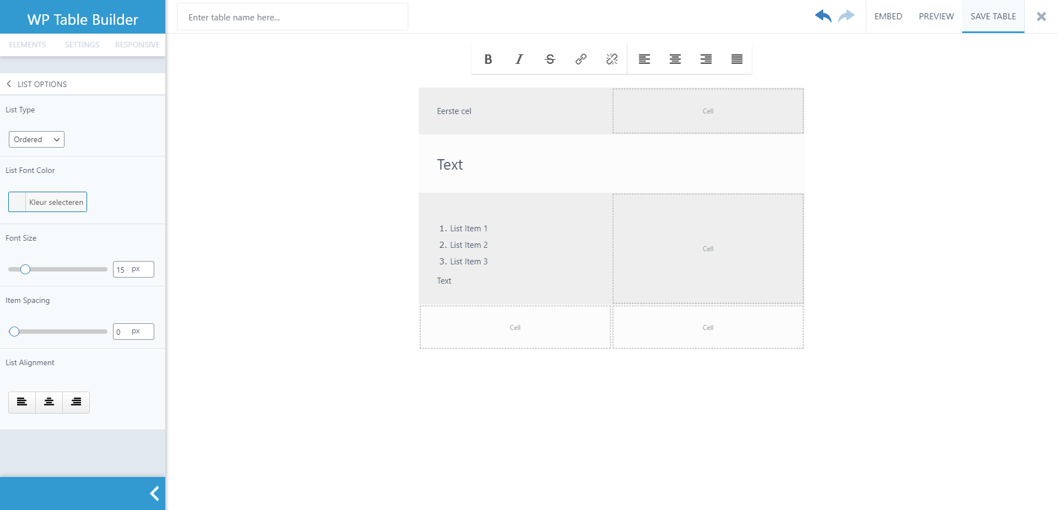Select 'List Item 1' in the list
This screenshot has width=1058, height=510.
click(469, 229)
